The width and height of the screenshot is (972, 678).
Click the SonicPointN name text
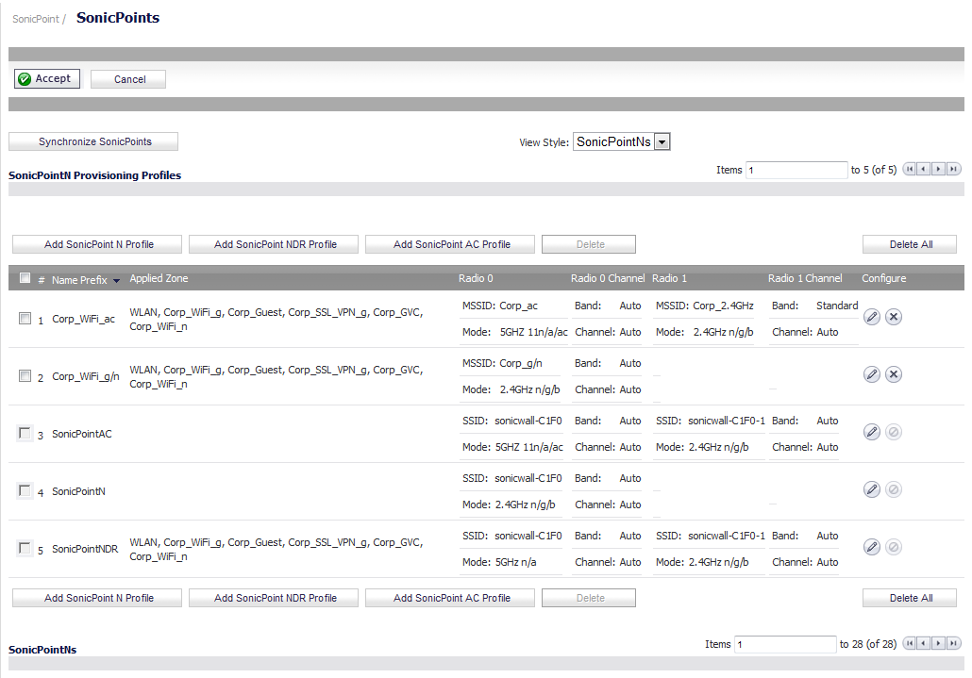[x=78, y=491]
